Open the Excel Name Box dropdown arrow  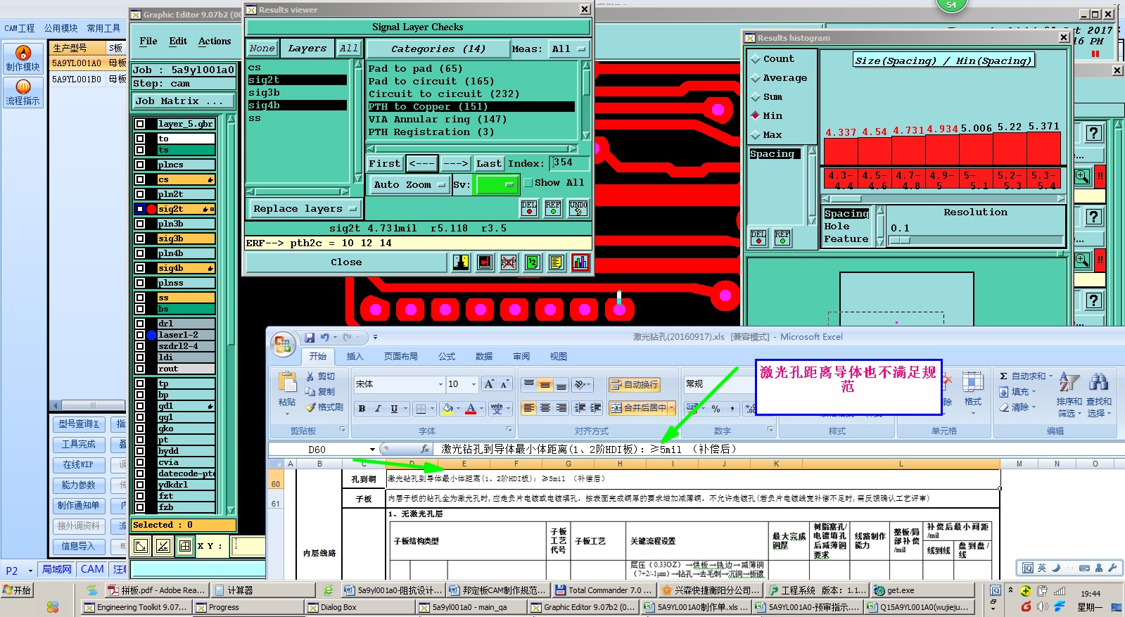(372, 450)
